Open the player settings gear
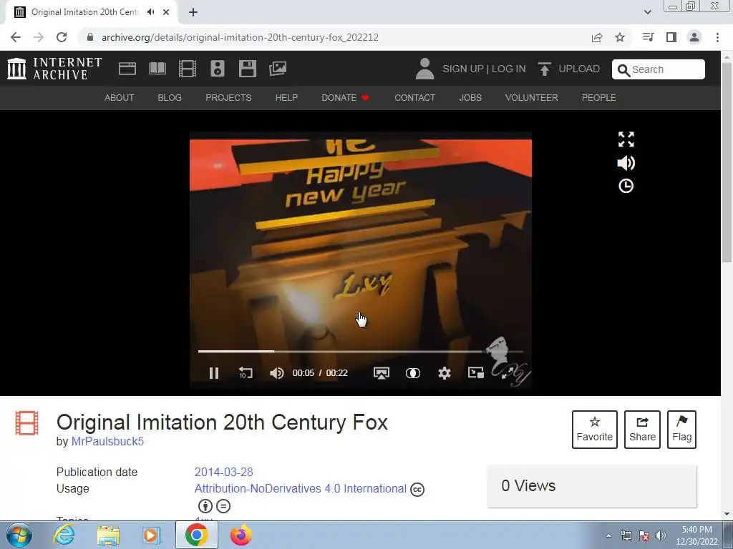The width and height of the screenshot is (733, 549). [x=444, y=373]
